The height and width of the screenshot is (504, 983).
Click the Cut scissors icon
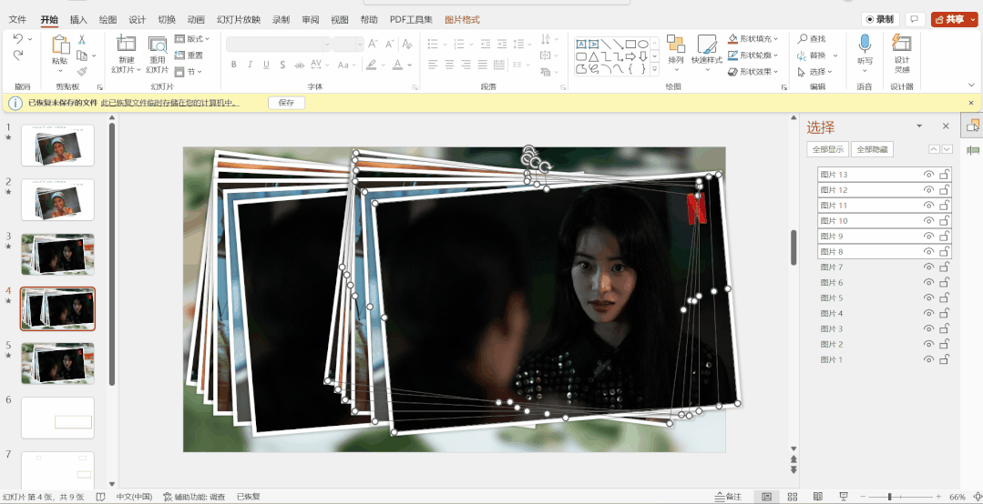(x=81, y=39)
